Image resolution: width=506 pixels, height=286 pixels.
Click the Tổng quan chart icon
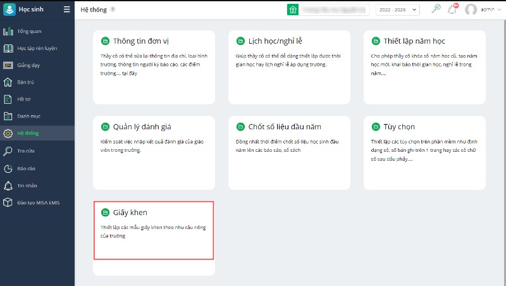8,31
